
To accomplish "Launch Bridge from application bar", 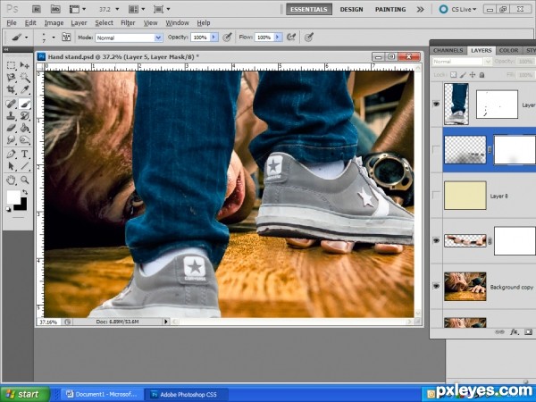I will pos(37,9).
